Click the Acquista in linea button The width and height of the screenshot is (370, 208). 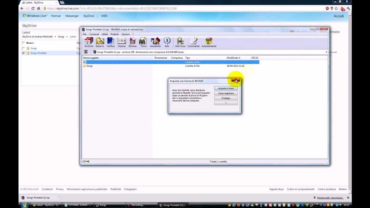click(x=226, y=88)
